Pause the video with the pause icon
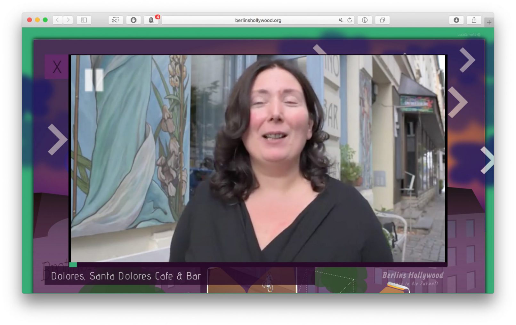This screenshot has height=325, width=516. tap(94, 80)
